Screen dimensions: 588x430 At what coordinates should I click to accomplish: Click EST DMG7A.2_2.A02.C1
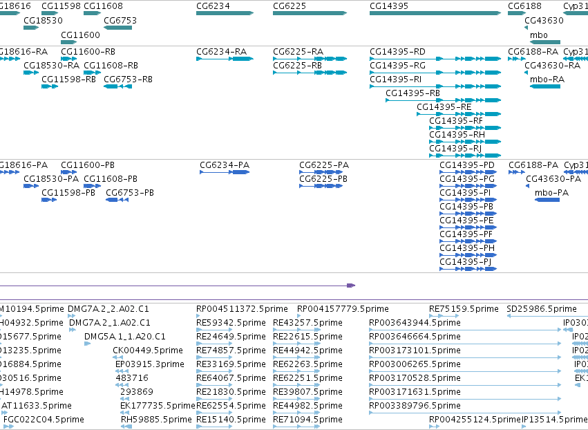tap(108, 309)
